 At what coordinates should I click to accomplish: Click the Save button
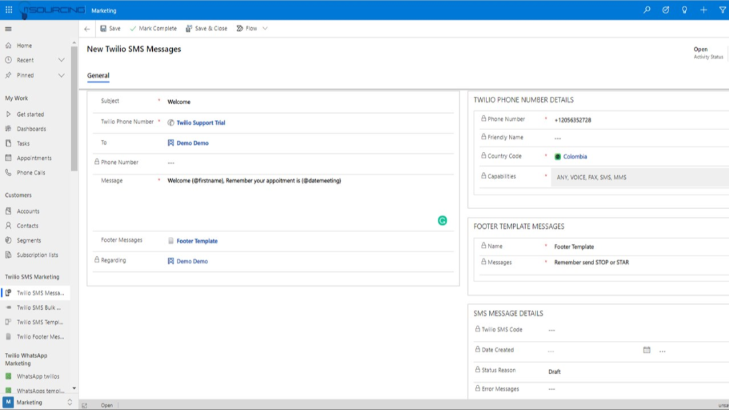point(110,29)
